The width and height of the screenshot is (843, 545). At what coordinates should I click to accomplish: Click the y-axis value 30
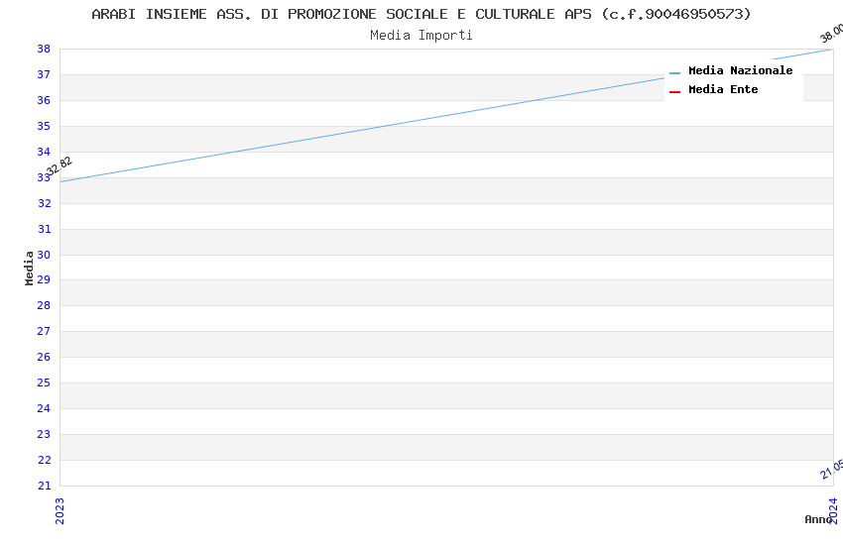pyautogui.click(x=44, y=255)
